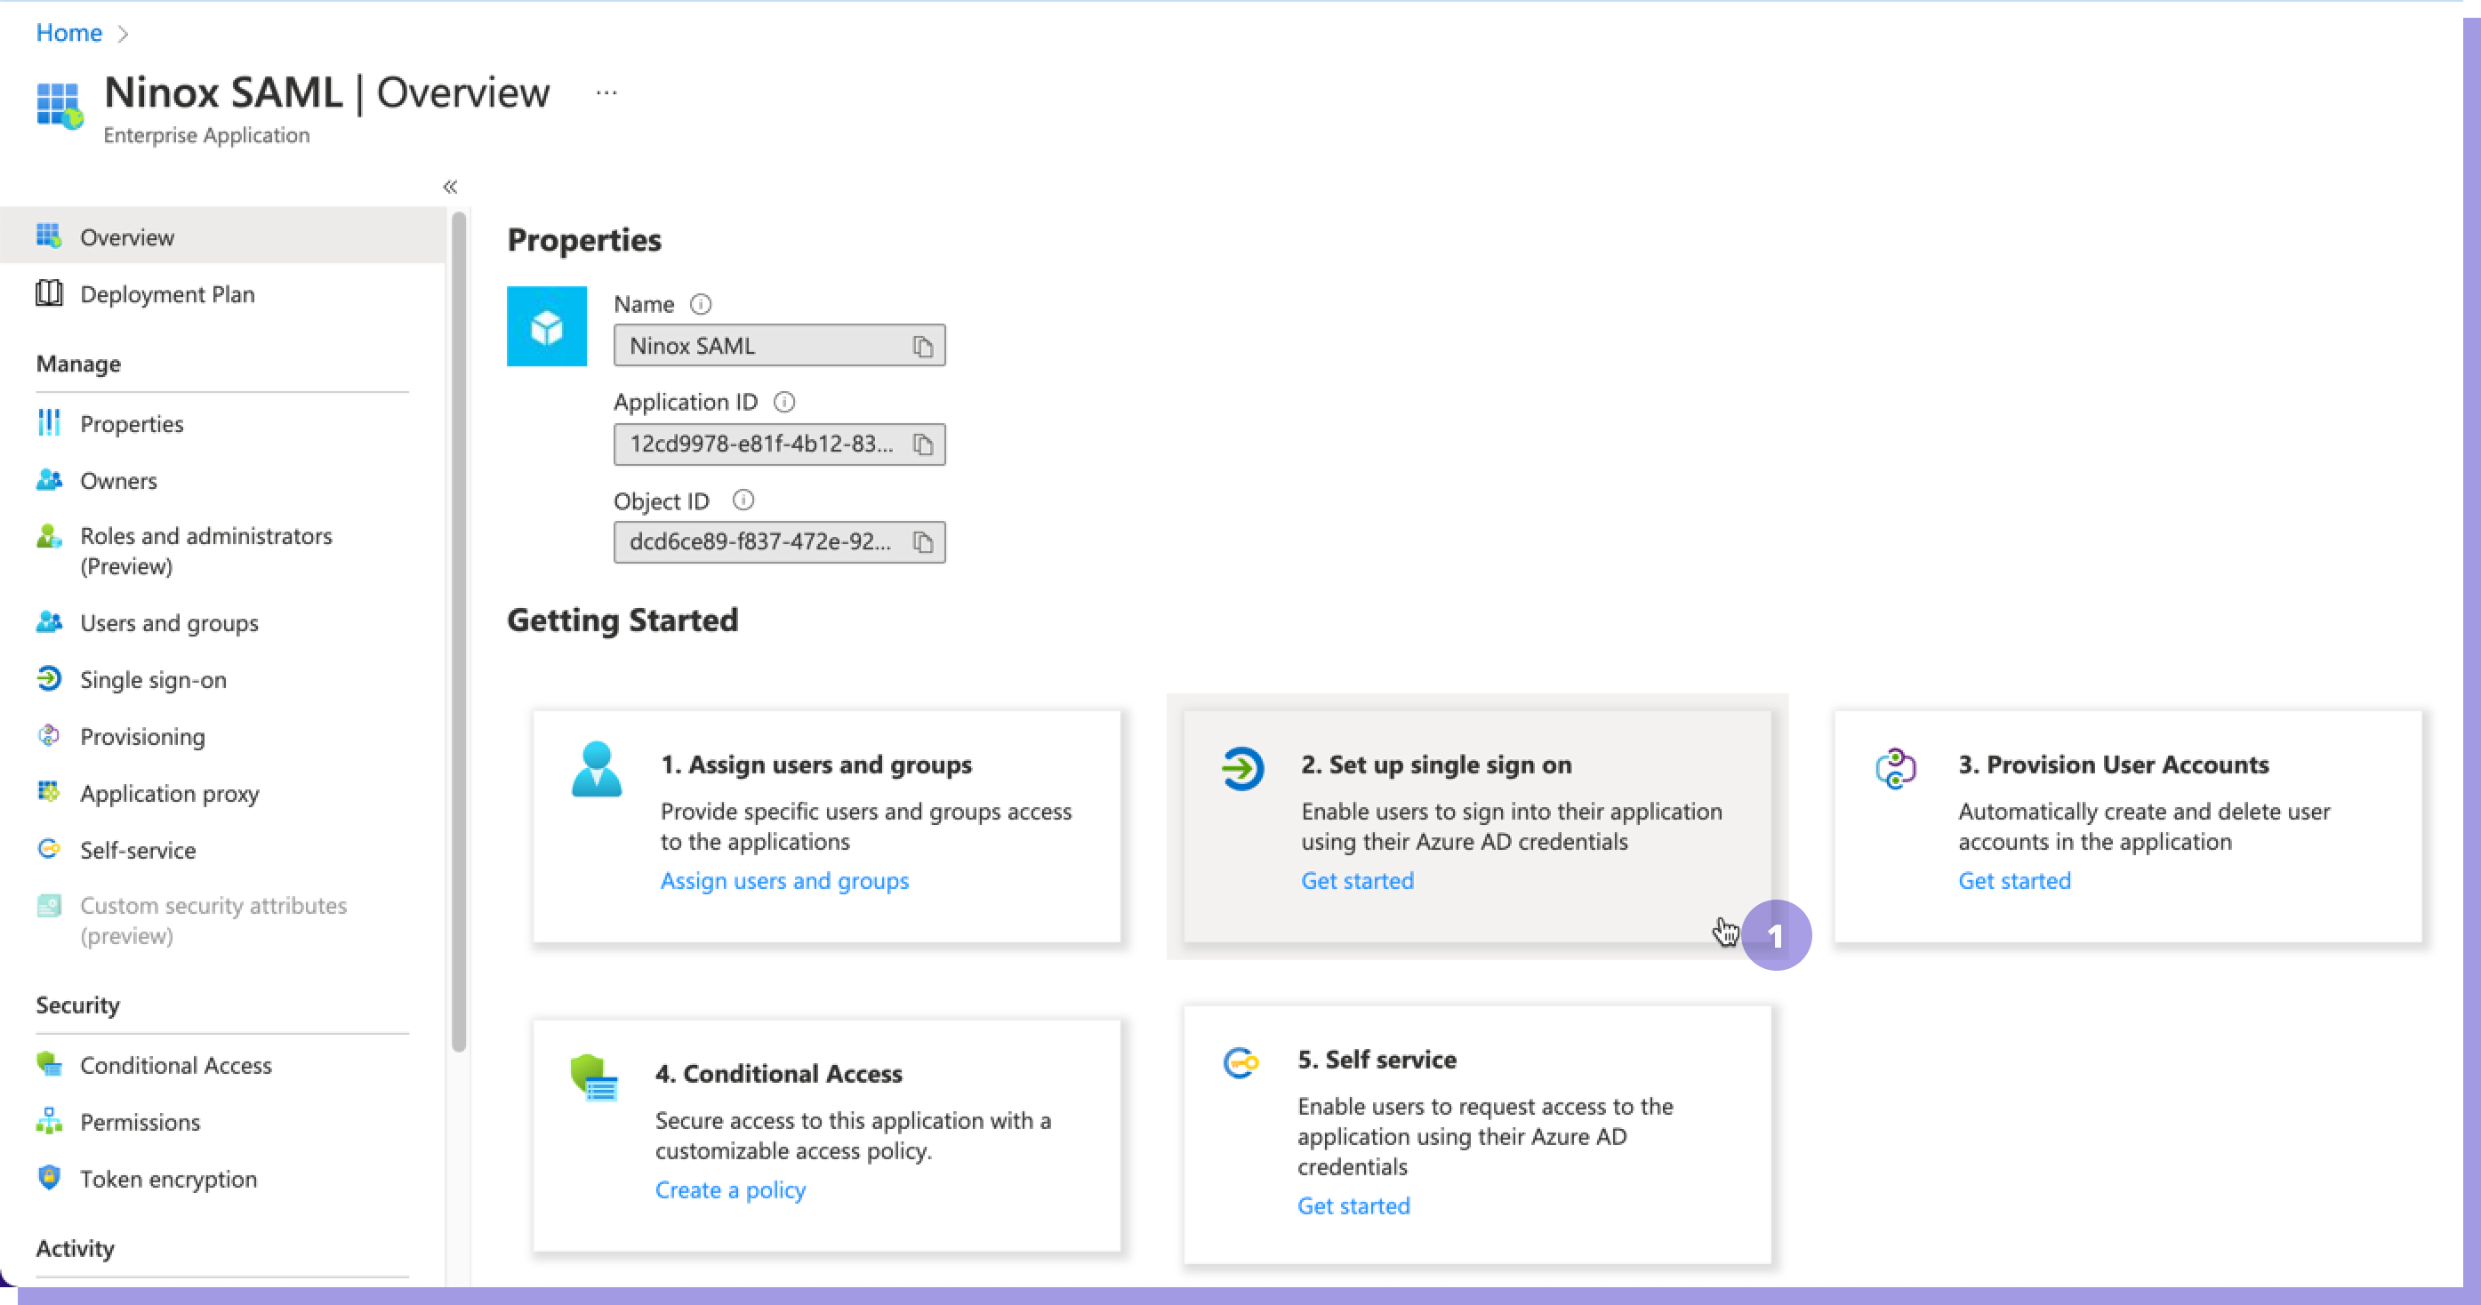Copy the Application ID value
Screen dimensions: 2481x1305
click(x=923, y=445)
